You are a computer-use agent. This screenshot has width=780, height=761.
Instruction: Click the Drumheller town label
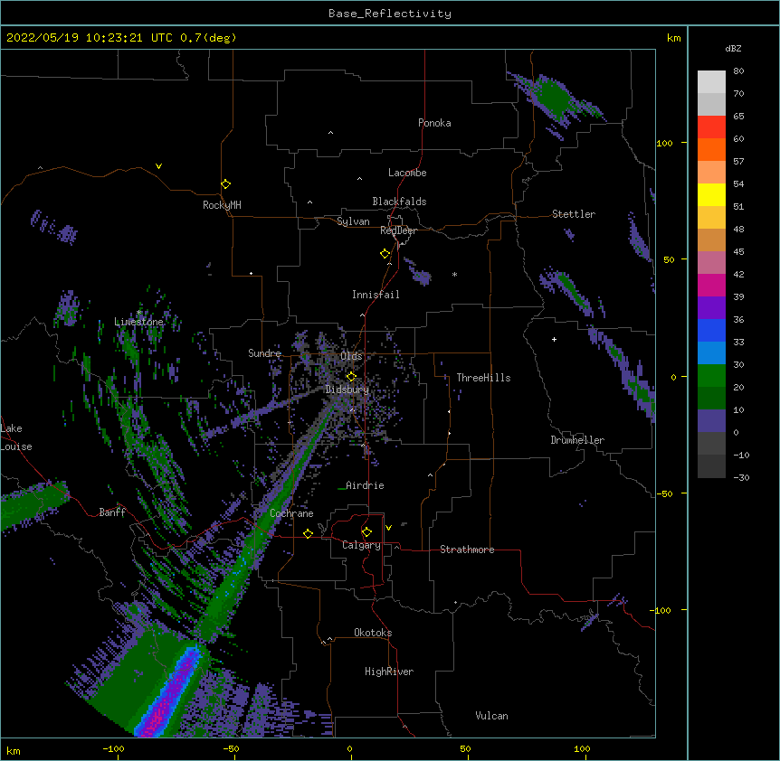coord(577,440)
